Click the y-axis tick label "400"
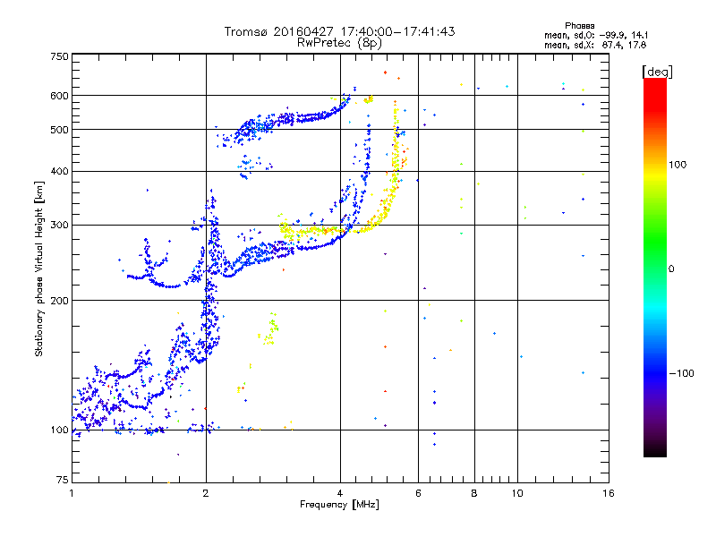Viewport: 716px width, 537px height. click(x=59, y=171)
